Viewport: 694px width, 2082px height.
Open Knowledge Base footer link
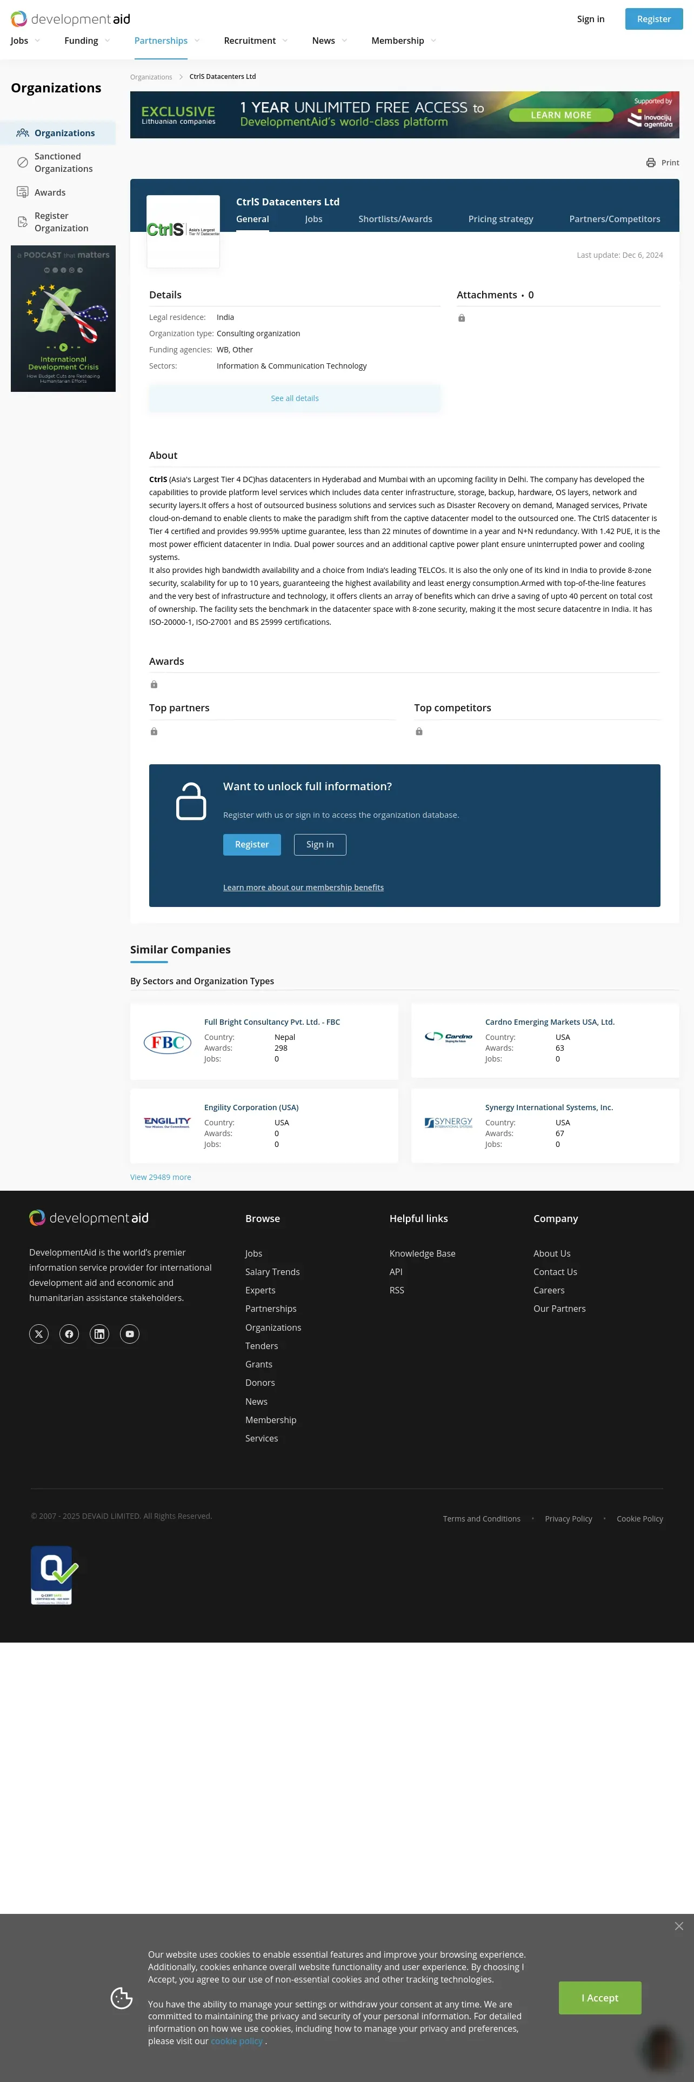(x=422, y=1253)
